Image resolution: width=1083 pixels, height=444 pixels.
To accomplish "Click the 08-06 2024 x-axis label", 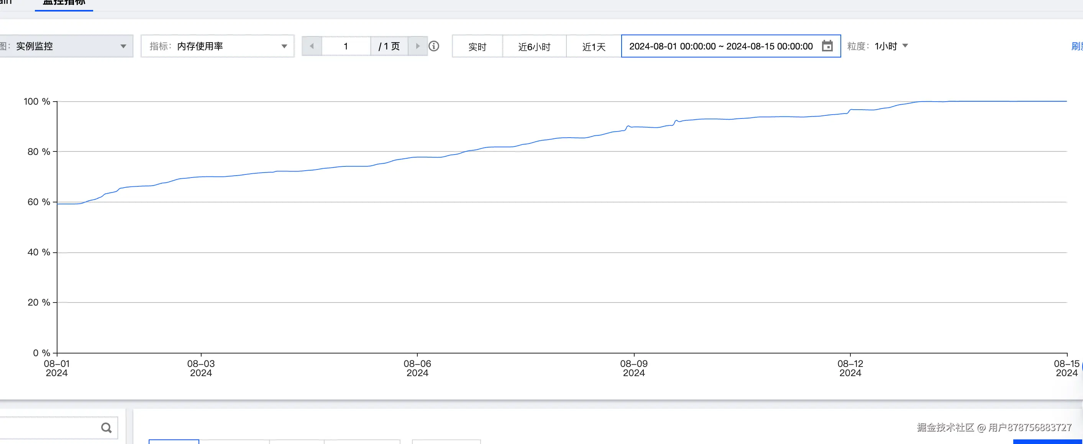I will coord(417,368).
